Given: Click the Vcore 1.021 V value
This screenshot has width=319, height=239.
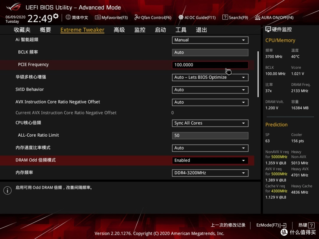Looking at the screenshot, I should point(297,73).
